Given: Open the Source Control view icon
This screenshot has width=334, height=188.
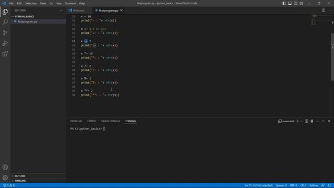Looking at the screenshot, I should tap(5, 32).
